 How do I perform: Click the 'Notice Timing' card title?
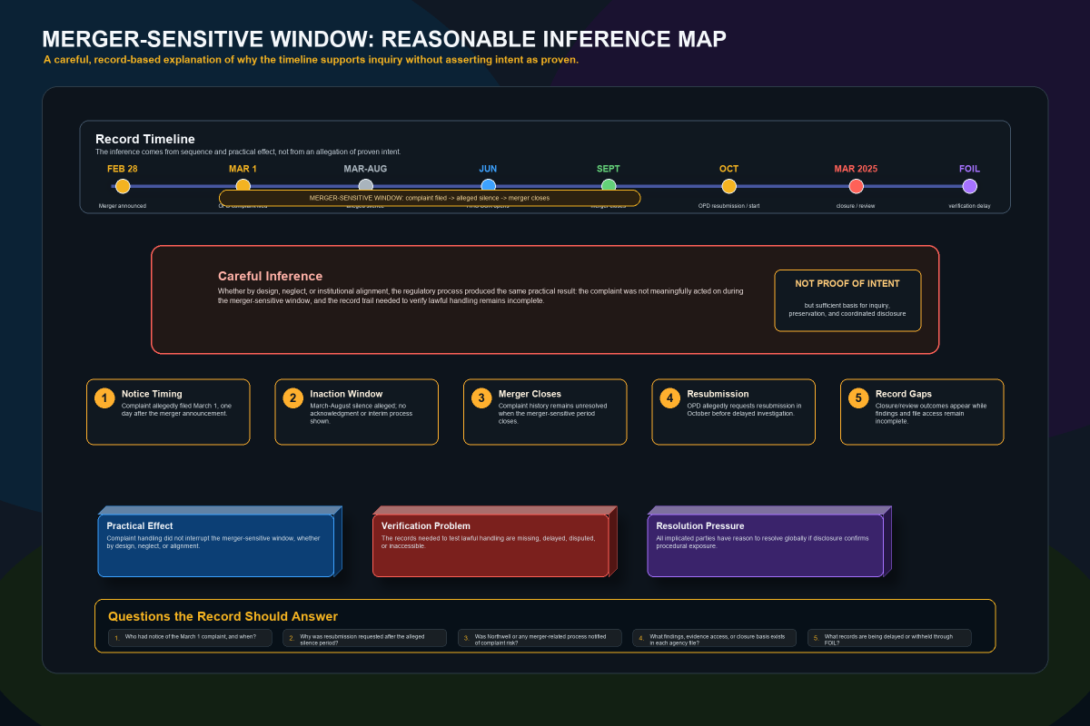pyautogui.click(x=152, y=394)
